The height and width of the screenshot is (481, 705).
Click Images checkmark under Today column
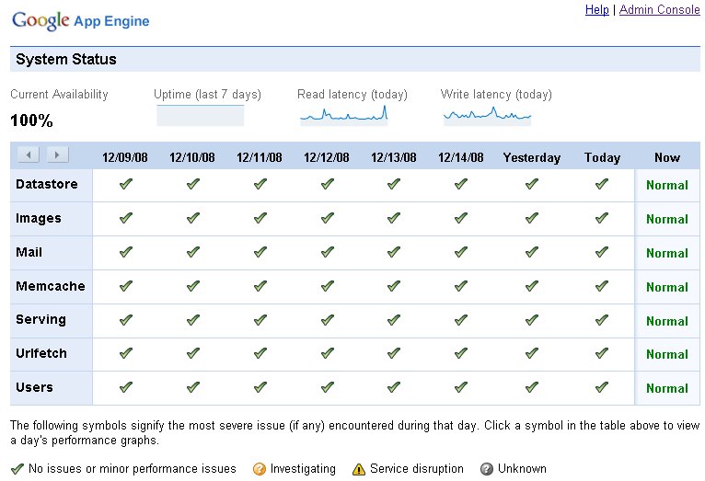(x=602, y=218)
